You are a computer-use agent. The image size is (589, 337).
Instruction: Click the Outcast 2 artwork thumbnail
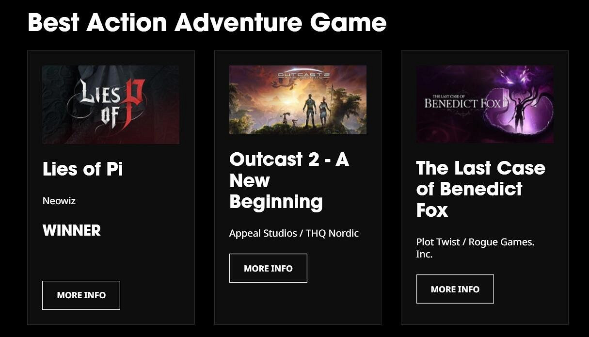(x=298, y=99)
